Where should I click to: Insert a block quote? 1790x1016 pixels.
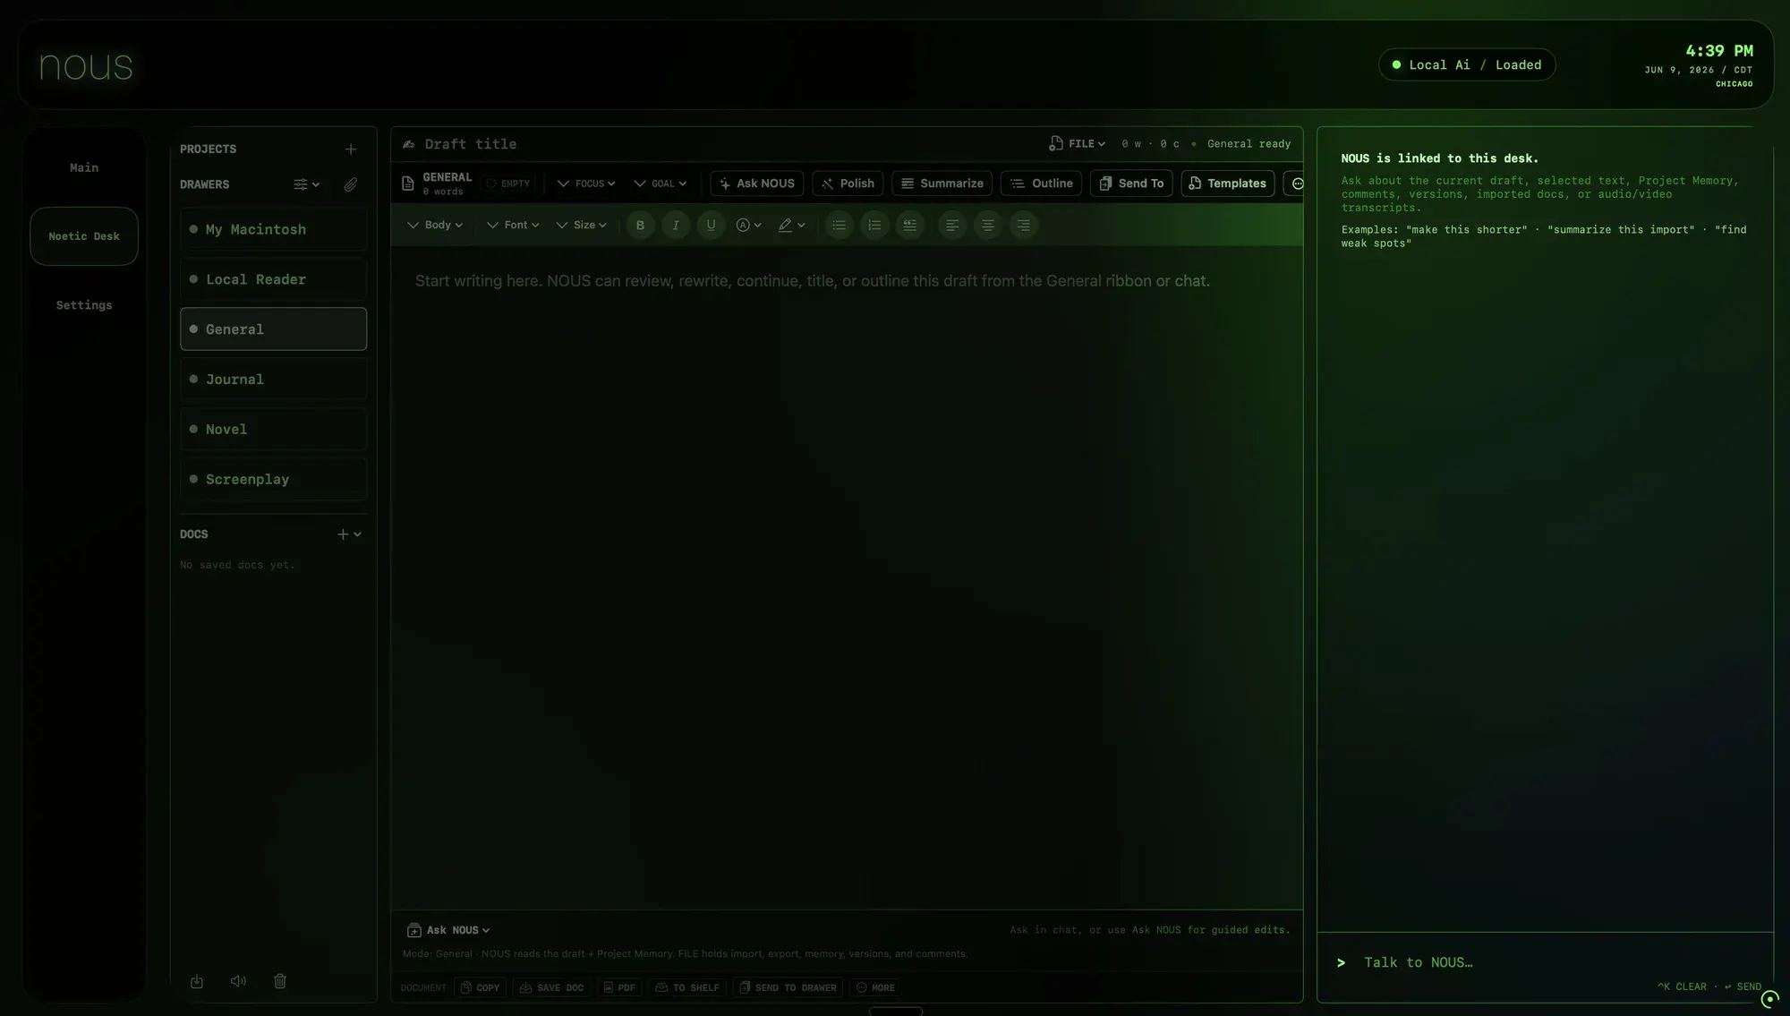(x=910, y=226)
